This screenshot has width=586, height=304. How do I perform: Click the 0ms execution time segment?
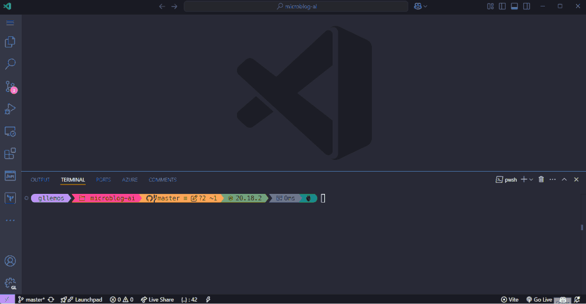click(x=286, y=198)
